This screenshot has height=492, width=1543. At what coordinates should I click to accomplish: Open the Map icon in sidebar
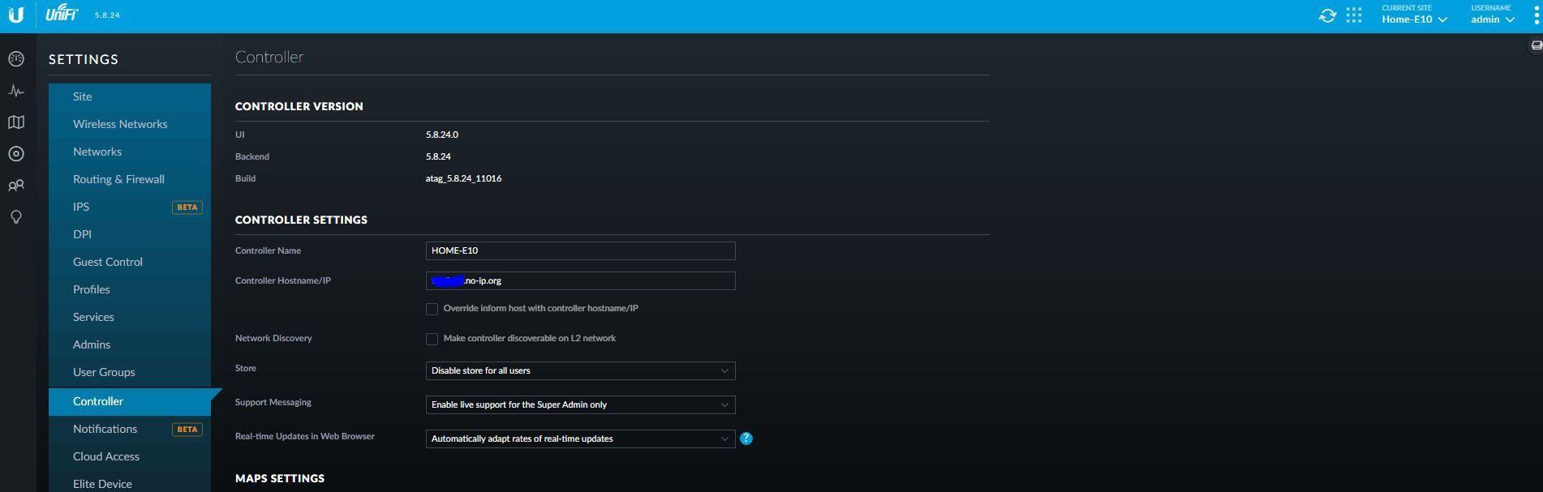16,122
